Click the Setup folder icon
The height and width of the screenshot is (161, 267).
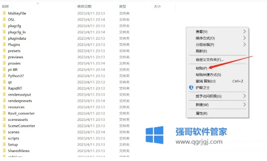(4, 144)
